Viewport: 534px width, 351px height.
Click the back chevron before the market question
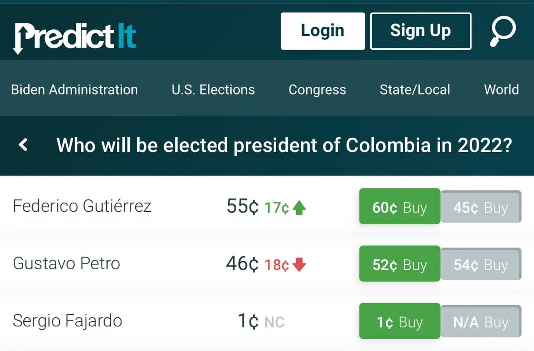(x=24, y=145)
